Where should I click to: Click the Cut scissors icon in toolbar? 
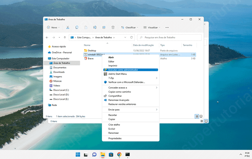coord(67,27)
